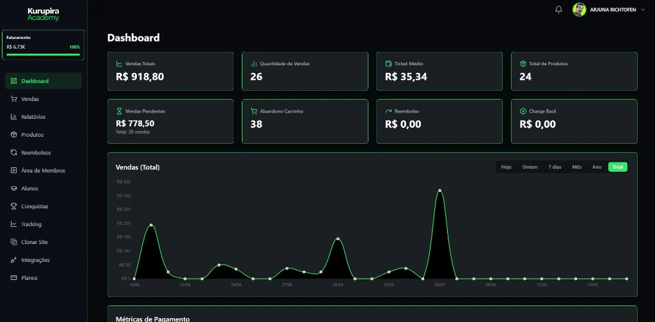655x322 pixels.
Task: Click the Abandono Carrinho cart icon
Action: (x=253, y=111)
